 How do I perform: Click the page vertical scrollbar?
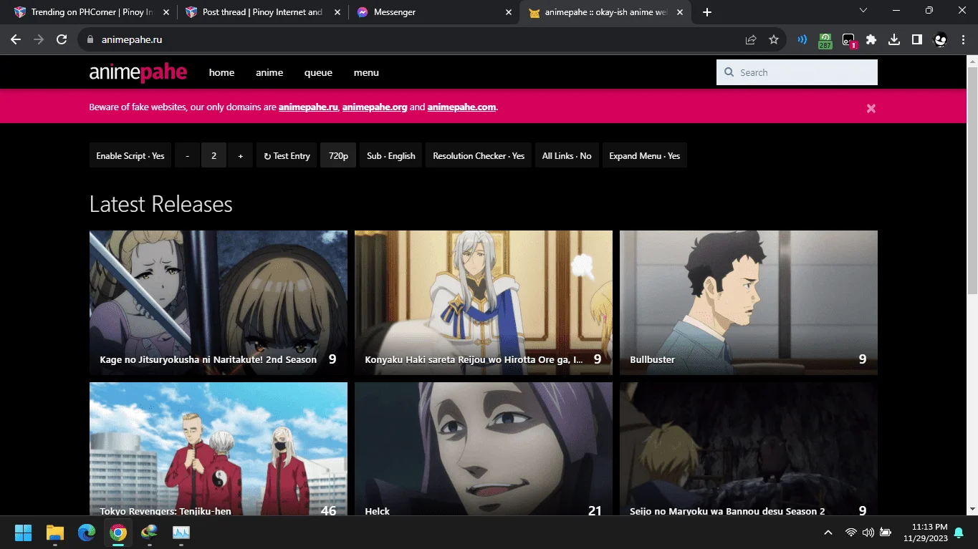click(x=972, y=179)
